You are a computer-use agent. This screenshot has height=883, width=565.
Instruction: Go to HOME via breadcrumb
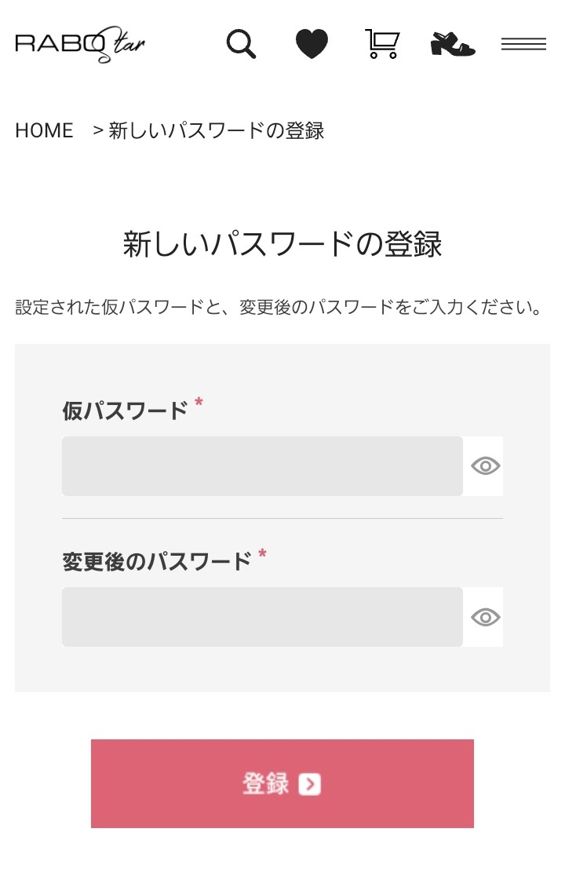(x=44, y=130)
